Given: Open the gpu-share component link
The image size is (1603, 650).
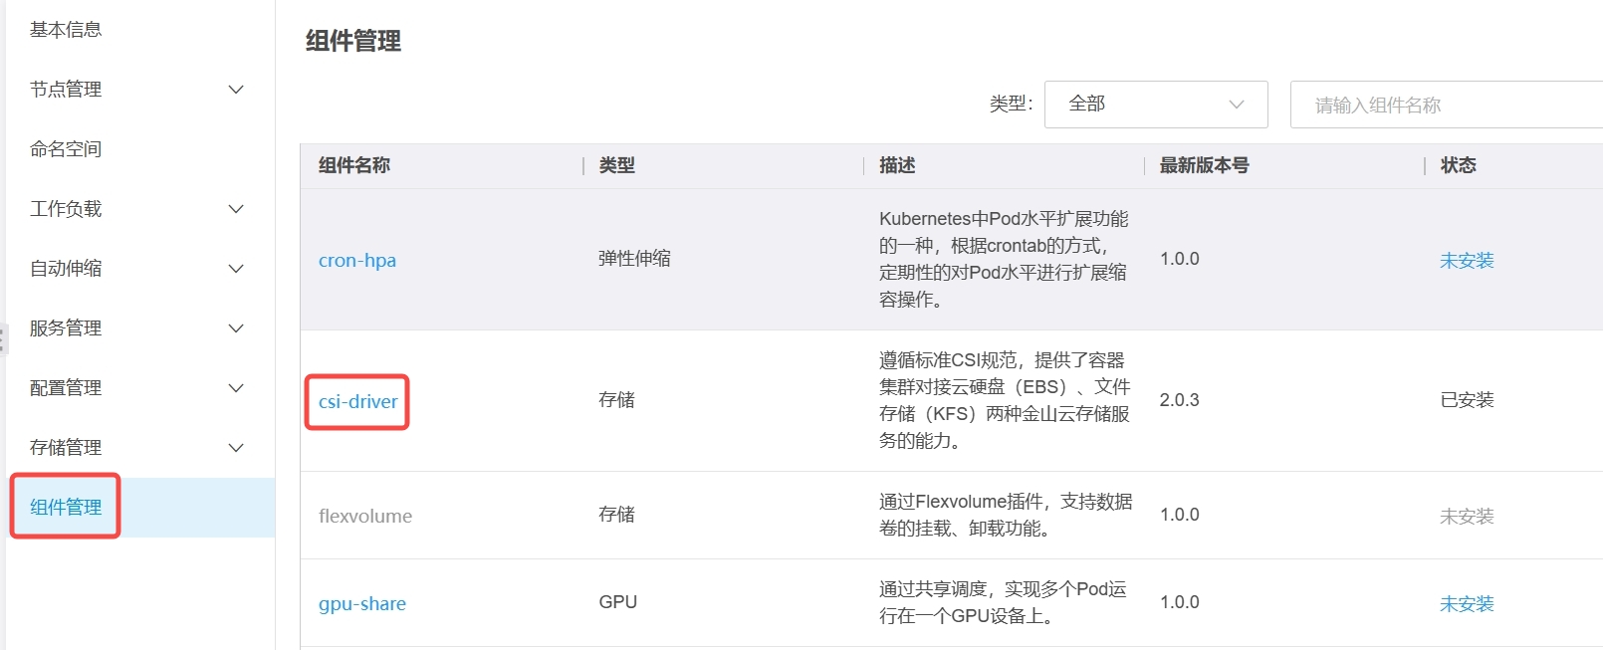Looking at the screenshot, I should pos(362,604).
